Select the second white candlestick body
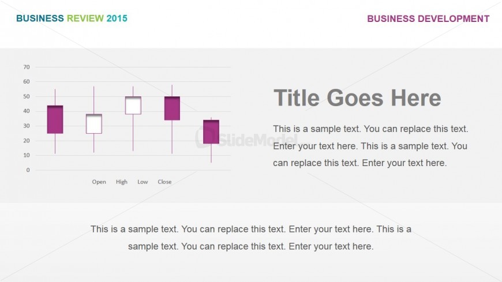The width and height of the screenshot is (502, 282). (x=94, y=123)
